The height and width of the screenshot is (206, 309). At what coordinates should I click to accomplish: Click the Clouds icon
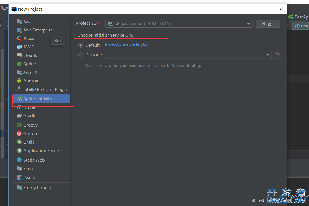[x=19, y=55]
